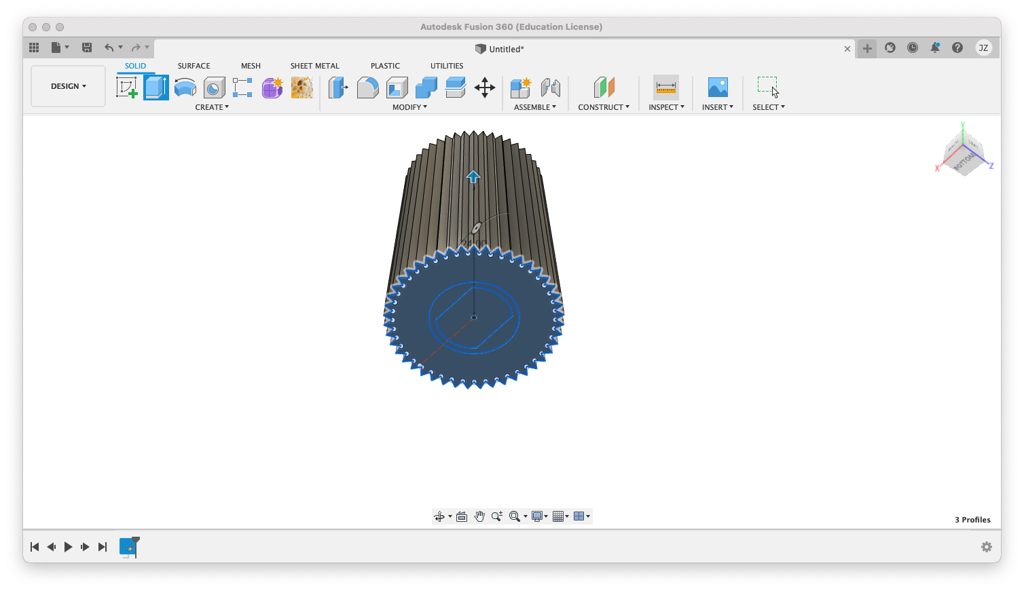Open the Viewports layout menu
This screenshot has width=1024, height=591.
[x=582, y=516]
